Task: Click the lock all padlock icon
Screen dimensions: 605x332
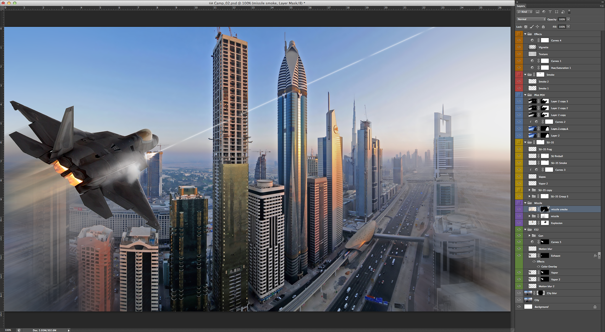Action: point(543,27)
